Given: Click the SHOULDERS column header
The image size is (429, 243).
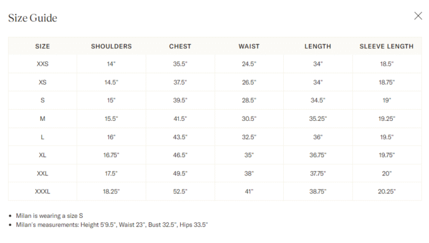Looking at the screenshot, I should pyautogui.click(x=112, y=46).
